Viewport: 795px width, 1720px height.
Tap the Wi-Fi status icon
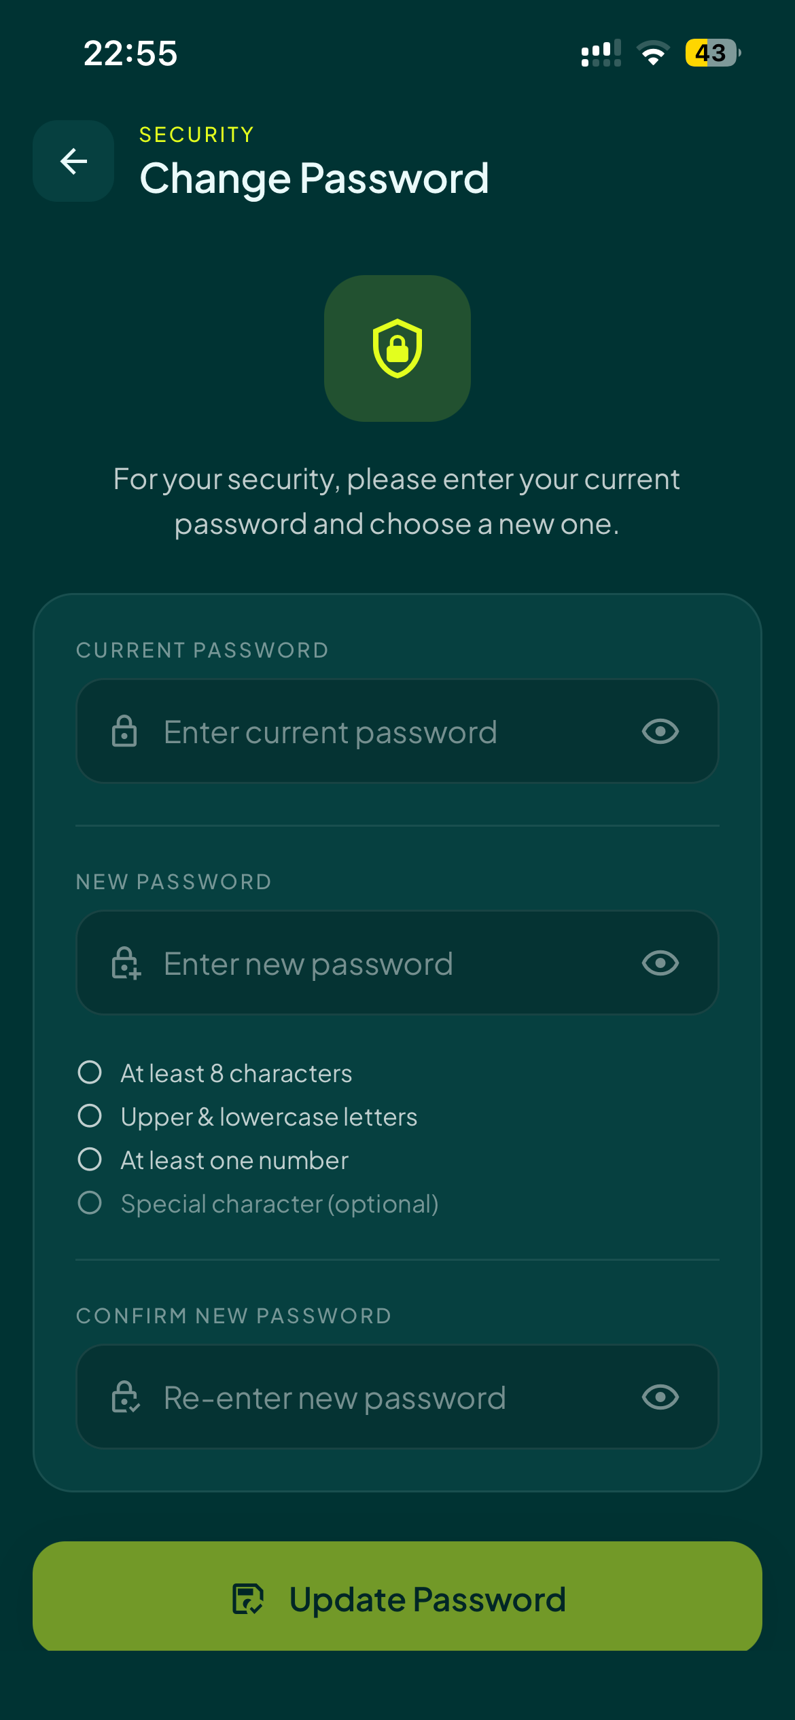tap(653, 53)
